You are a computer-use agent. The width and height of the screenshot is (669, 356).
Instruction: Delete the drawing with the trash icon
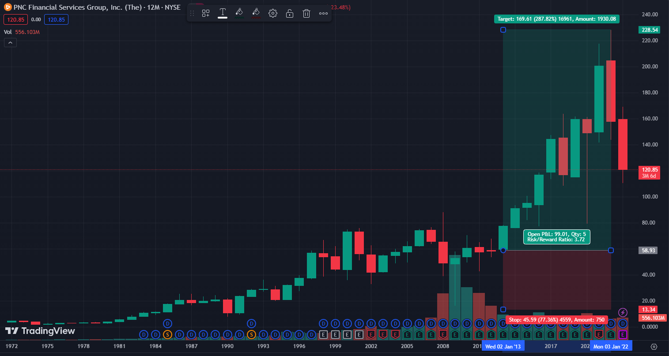306,13
